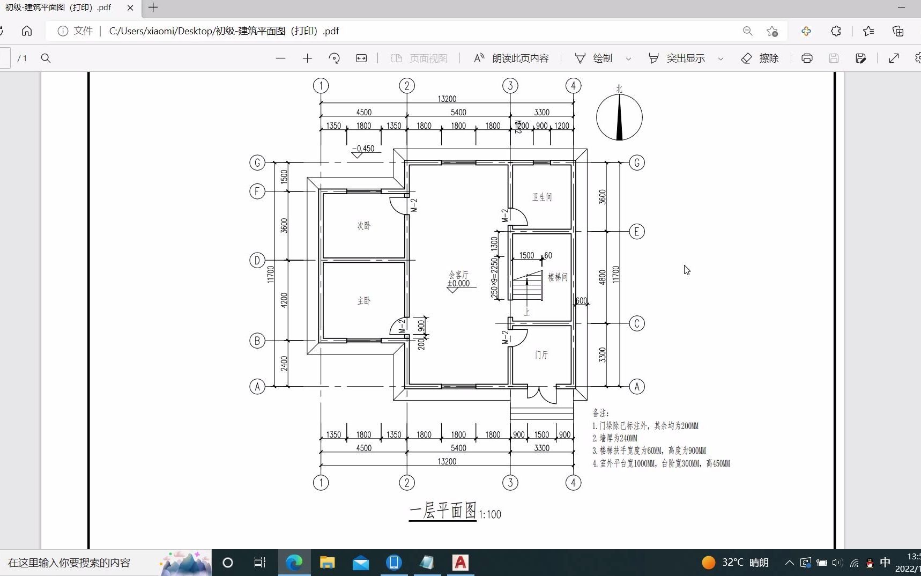
Task: Open the Copilot colorful icon
Action: (x=806, y=31)
